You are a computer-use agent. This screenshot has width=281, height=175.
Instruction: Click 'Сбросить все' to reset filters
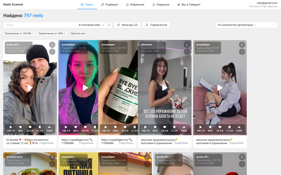tap(78, 33)
